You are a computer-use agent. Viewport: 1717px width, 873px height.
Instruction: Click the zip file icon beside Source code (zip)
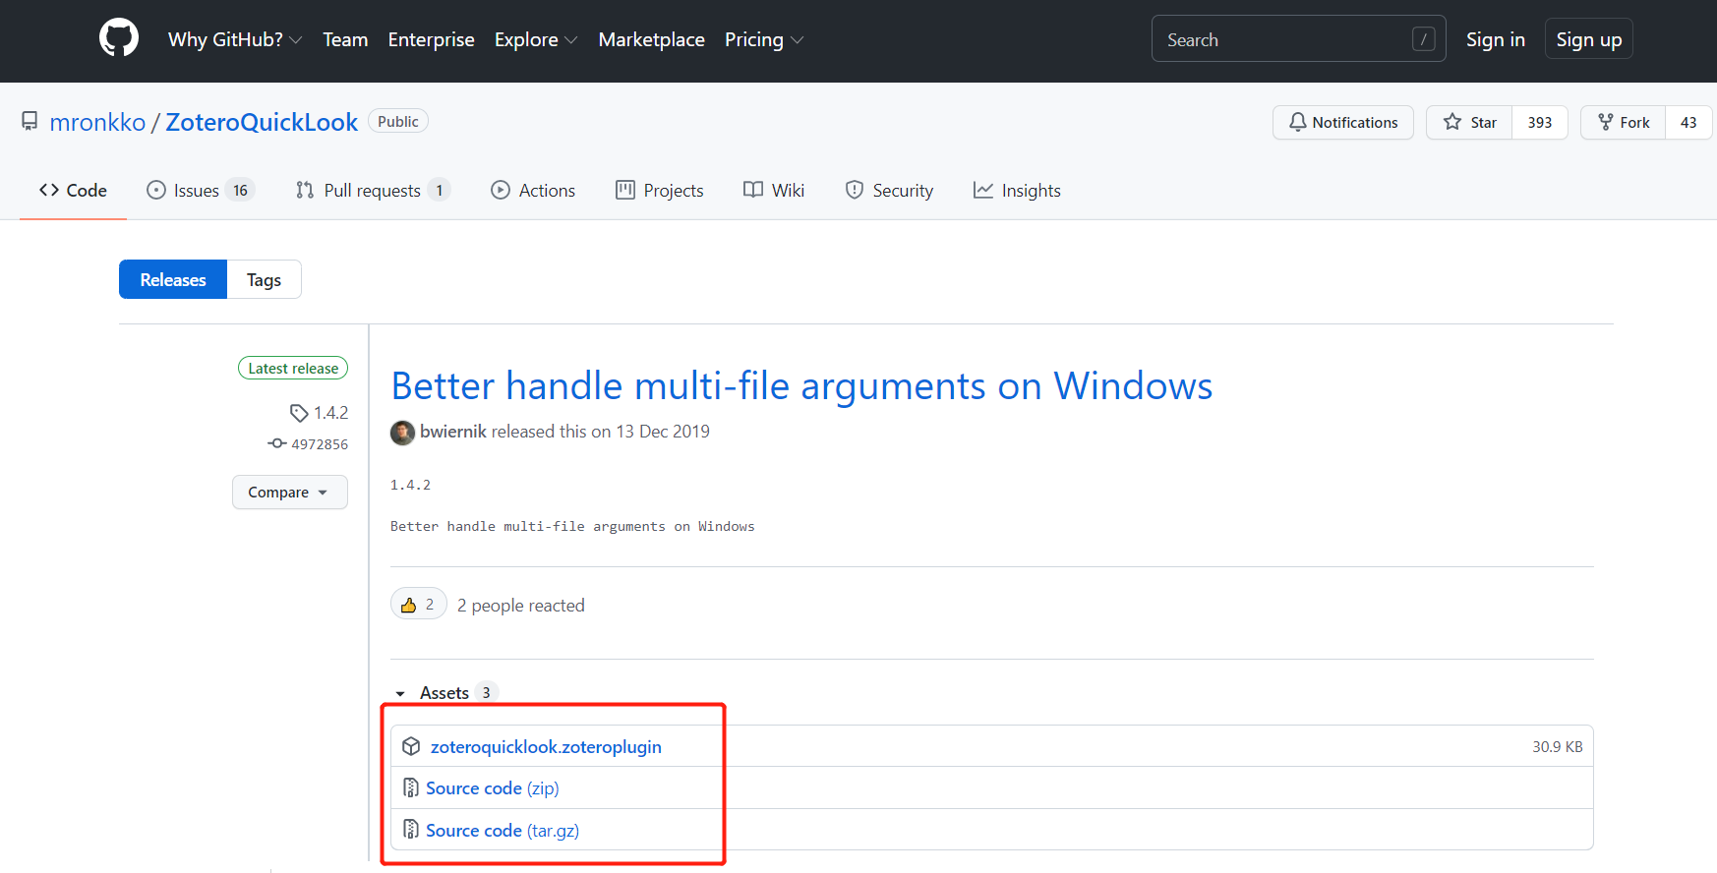[x=411, y=787]
